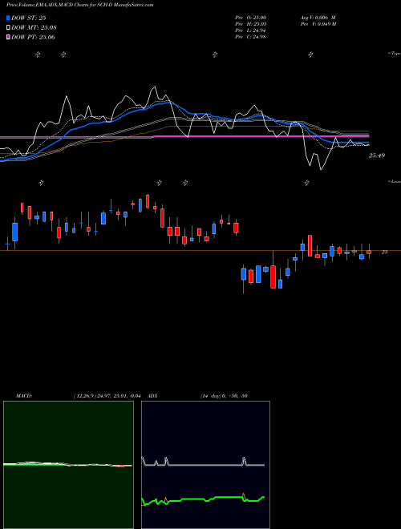Click the 'MACD:' panel heading
Image resolution: width=401 pixels, height=529 pixels.
coord(24,396)
